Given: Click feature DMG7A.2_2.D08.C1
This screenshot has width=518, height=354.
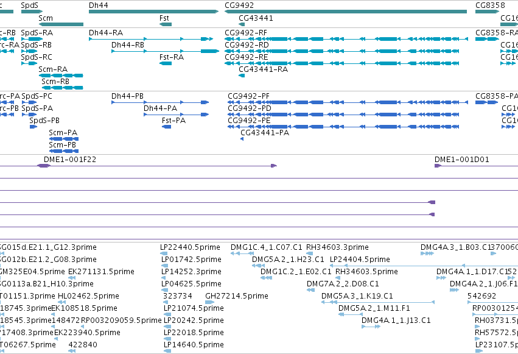Looking at the screenshot, I should 311,290.
